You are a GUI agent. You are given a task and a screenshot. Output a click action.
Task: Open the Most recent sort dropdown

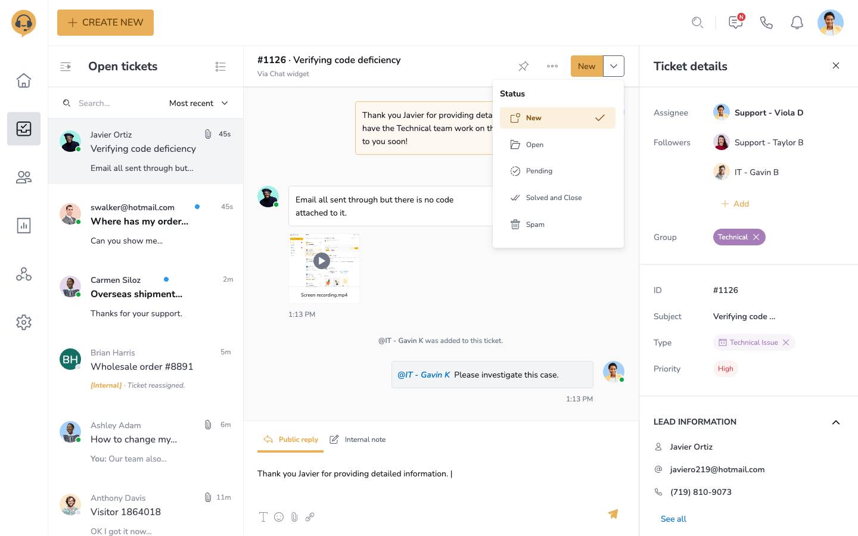198,103
